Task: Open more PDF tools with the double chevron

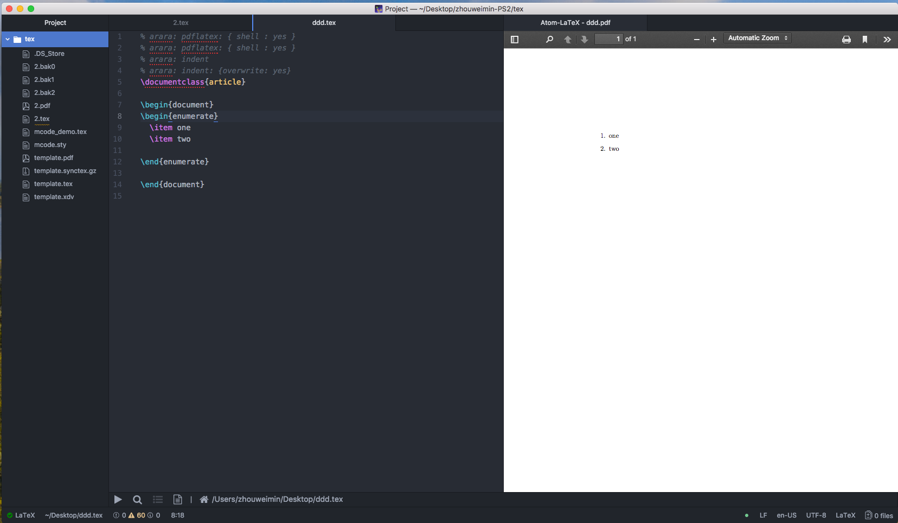Action: [887, 39]
